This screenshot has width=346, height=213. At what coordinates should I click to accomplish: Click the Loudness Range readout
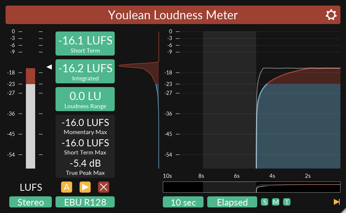coord(85,99)
